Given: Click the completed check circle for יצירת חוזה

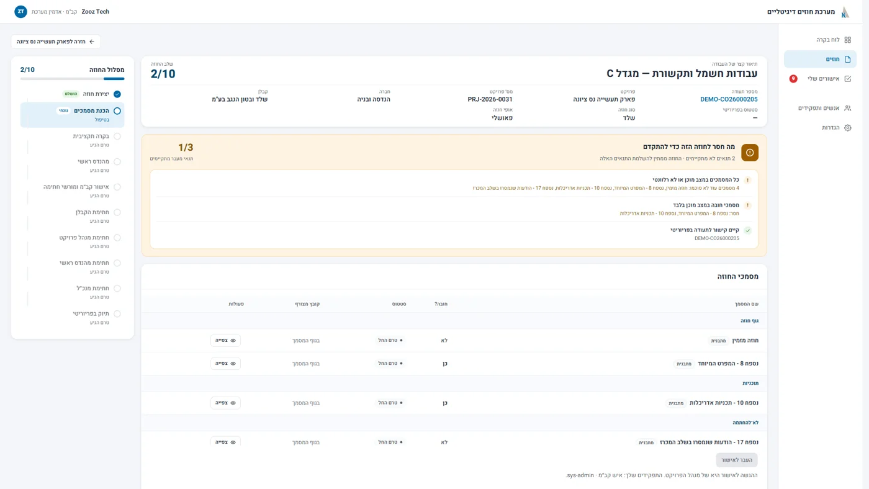Looking at the screenshot, I should tap(117, 94).
